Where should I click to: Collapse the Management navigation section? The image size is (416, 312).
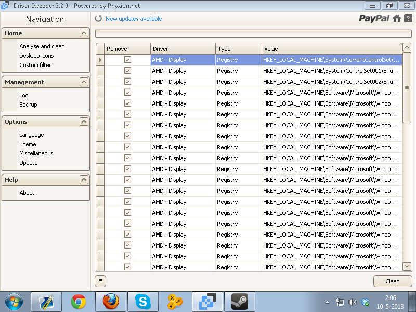click(x=84, y=82)
